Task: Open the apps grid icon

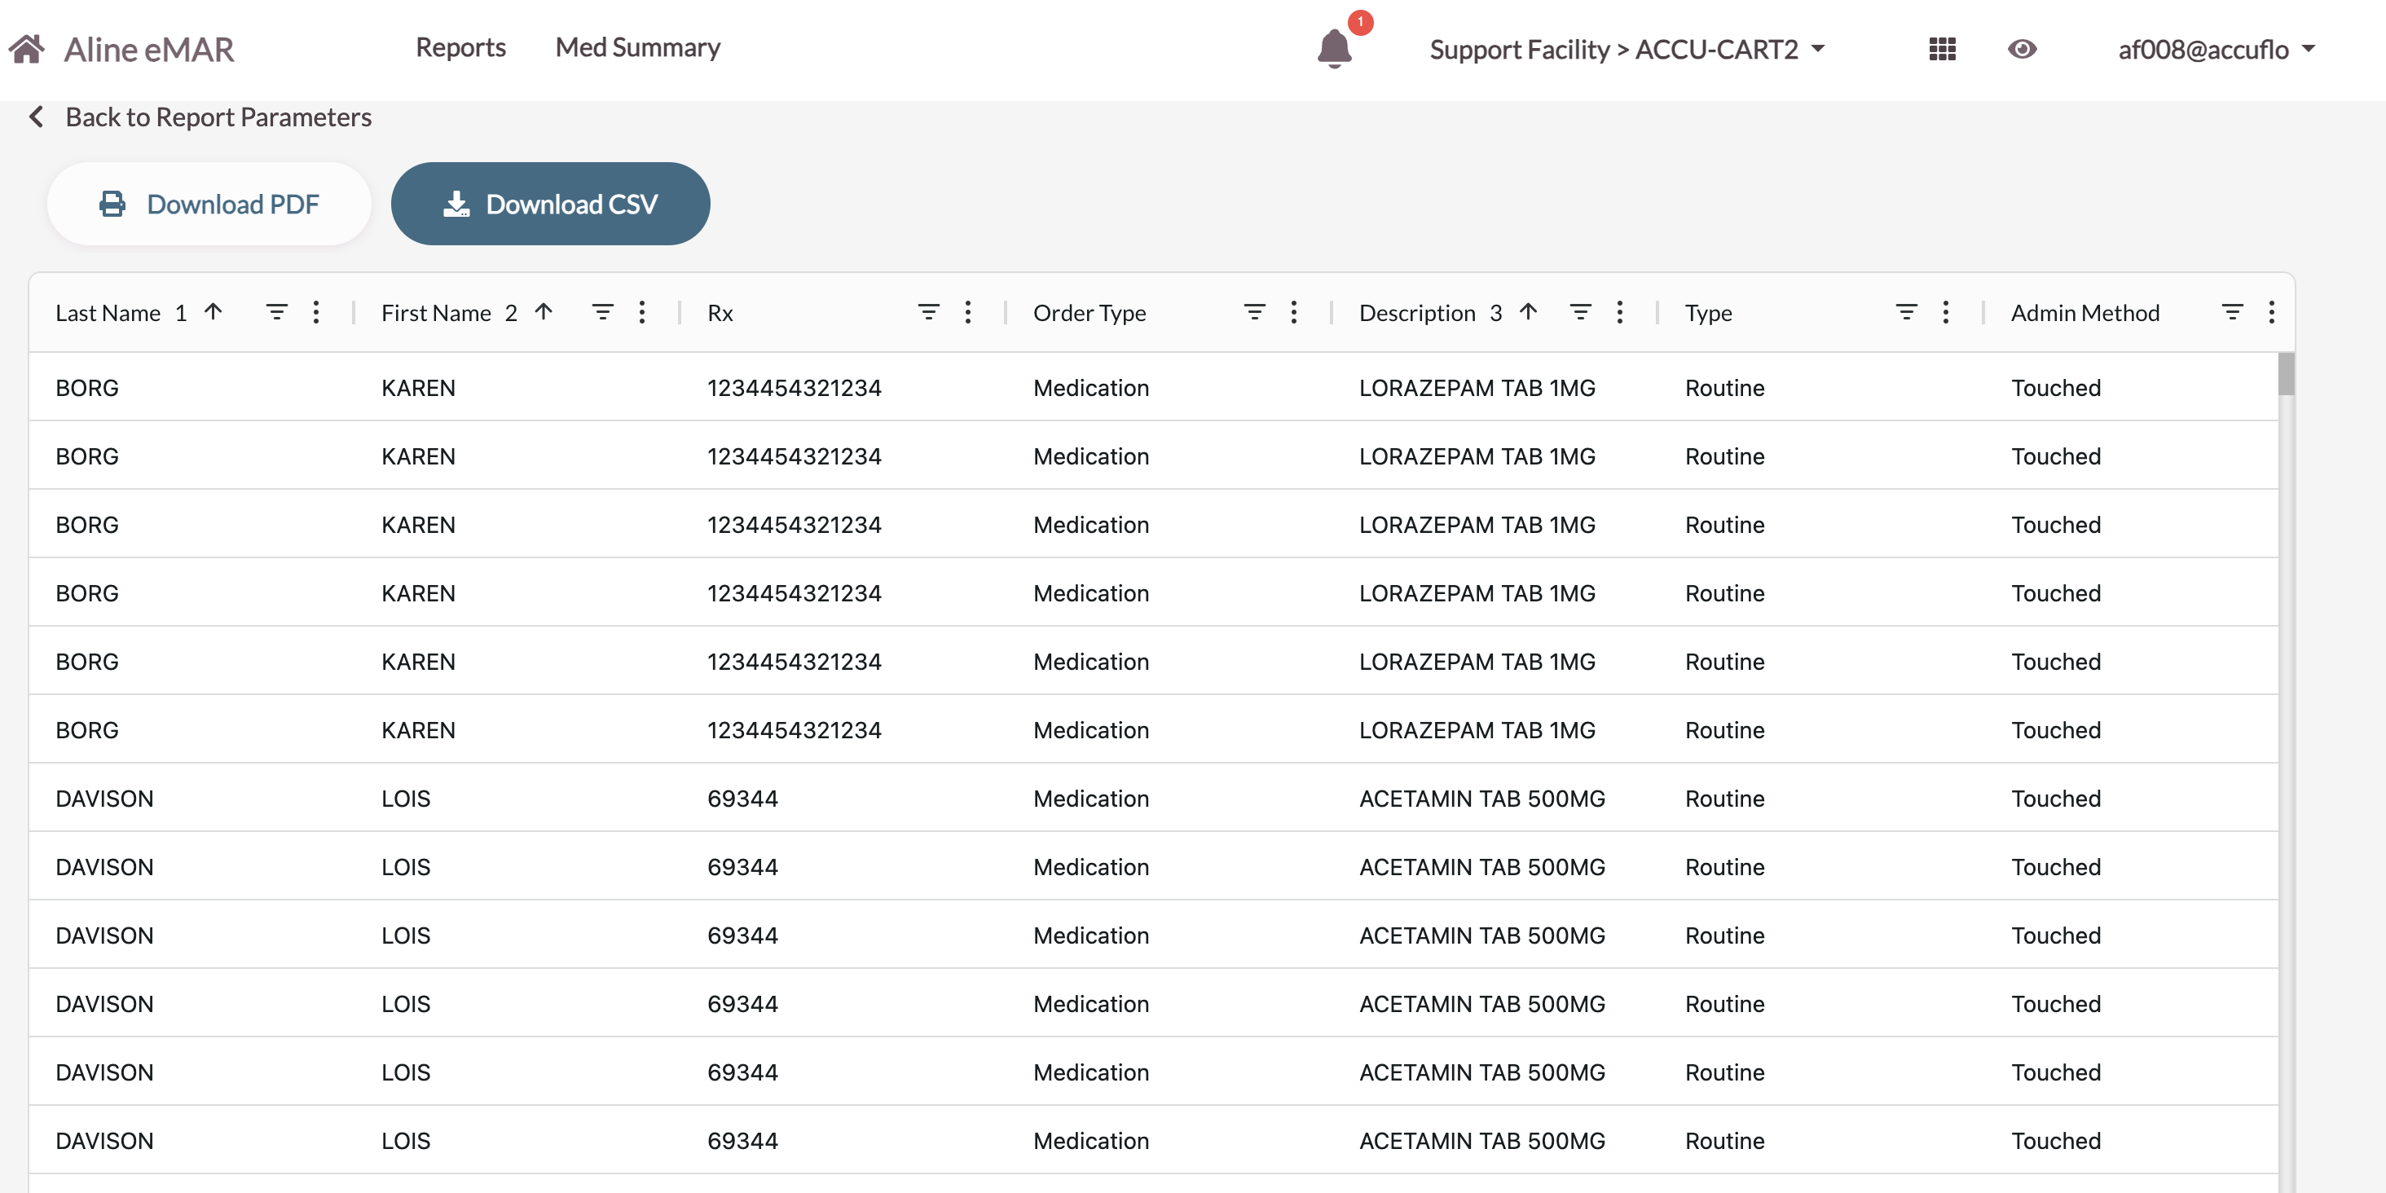Action: point(1941,48)
